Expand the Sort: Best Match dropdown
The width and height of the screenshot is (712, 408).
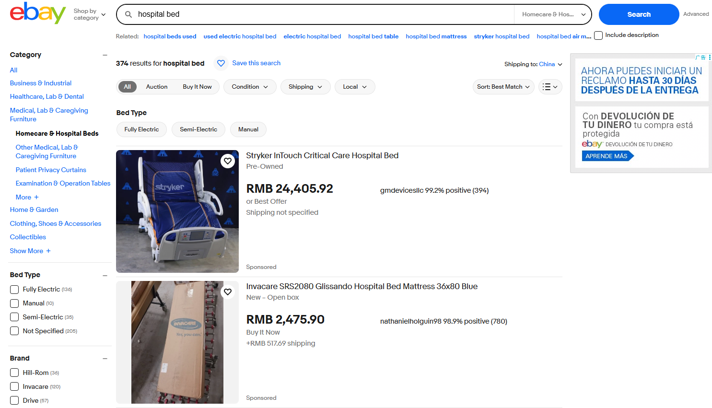(503, 87)
